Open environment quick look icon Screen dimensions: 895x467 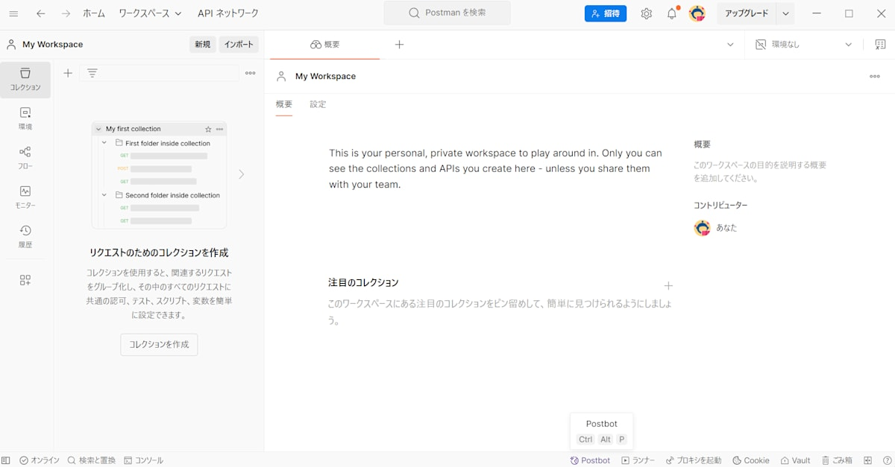pos(881,45)
